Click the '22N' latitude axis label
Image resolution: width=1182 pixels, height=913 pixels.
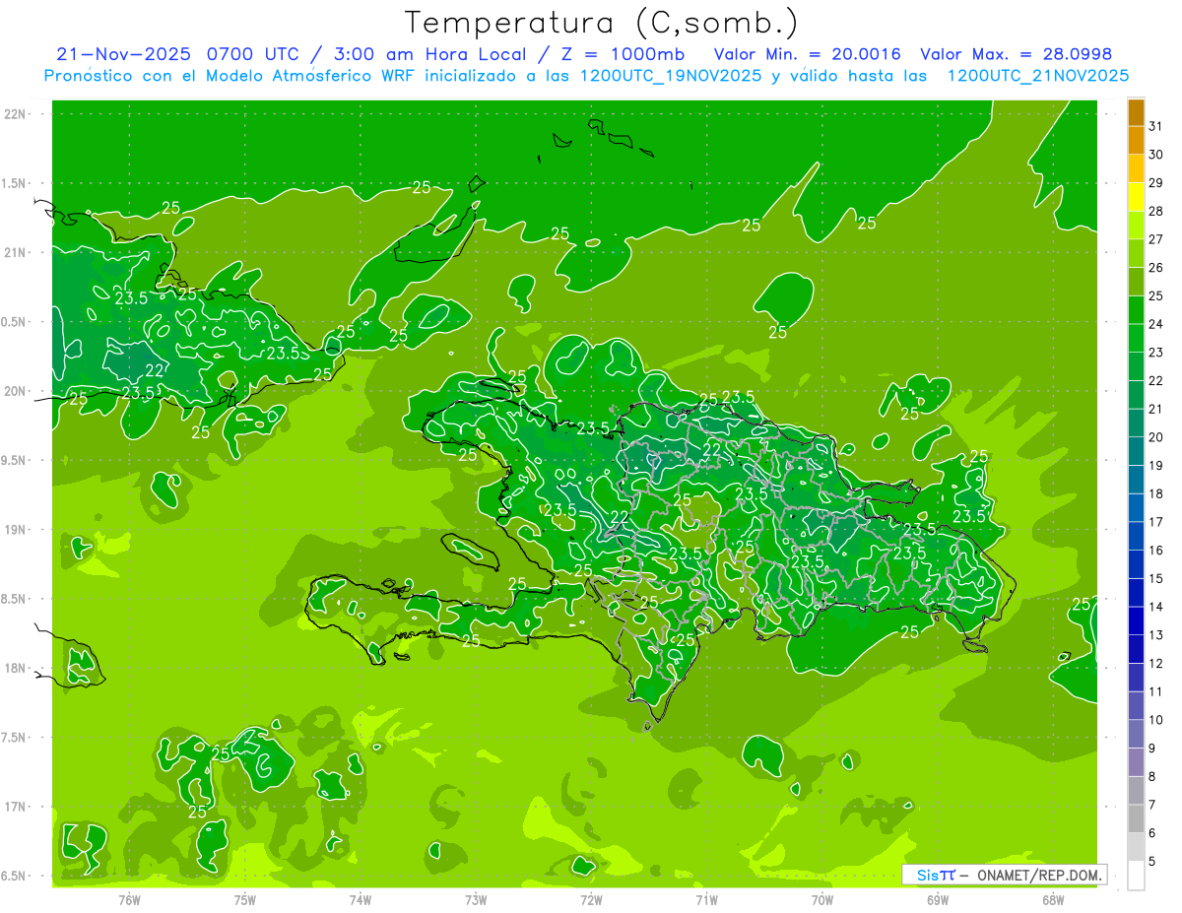tap(16, 114)
